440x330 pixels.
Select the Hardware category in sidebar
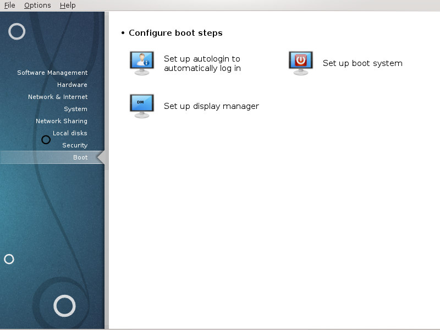[72, 85]
